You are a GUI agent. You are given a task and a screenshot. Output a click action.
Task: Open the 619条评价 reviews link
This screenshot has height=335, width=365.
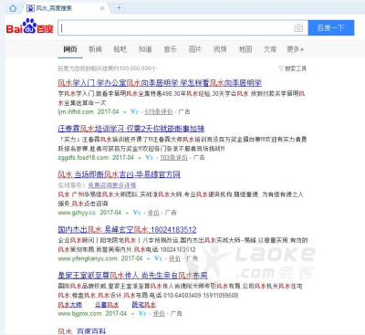tap(159, 111)
